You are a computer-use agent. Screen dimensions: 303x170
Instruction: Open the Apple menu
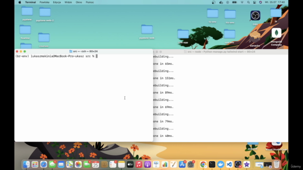click(19, 2)
